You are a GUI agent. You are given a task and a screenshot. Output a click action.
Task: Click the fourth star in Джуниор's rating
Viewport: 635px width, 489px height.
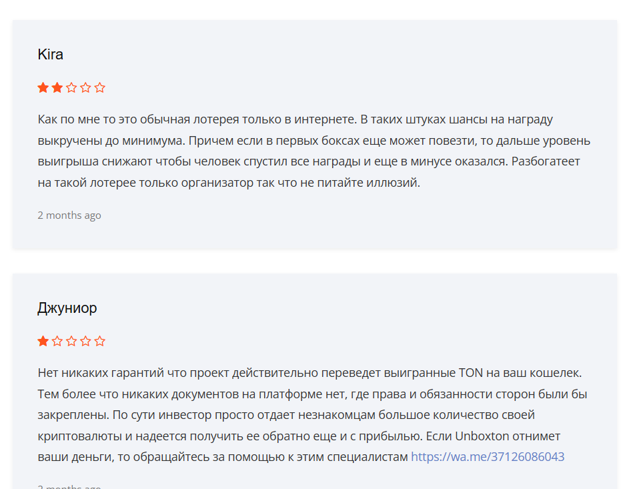click(x=85, y=341)
